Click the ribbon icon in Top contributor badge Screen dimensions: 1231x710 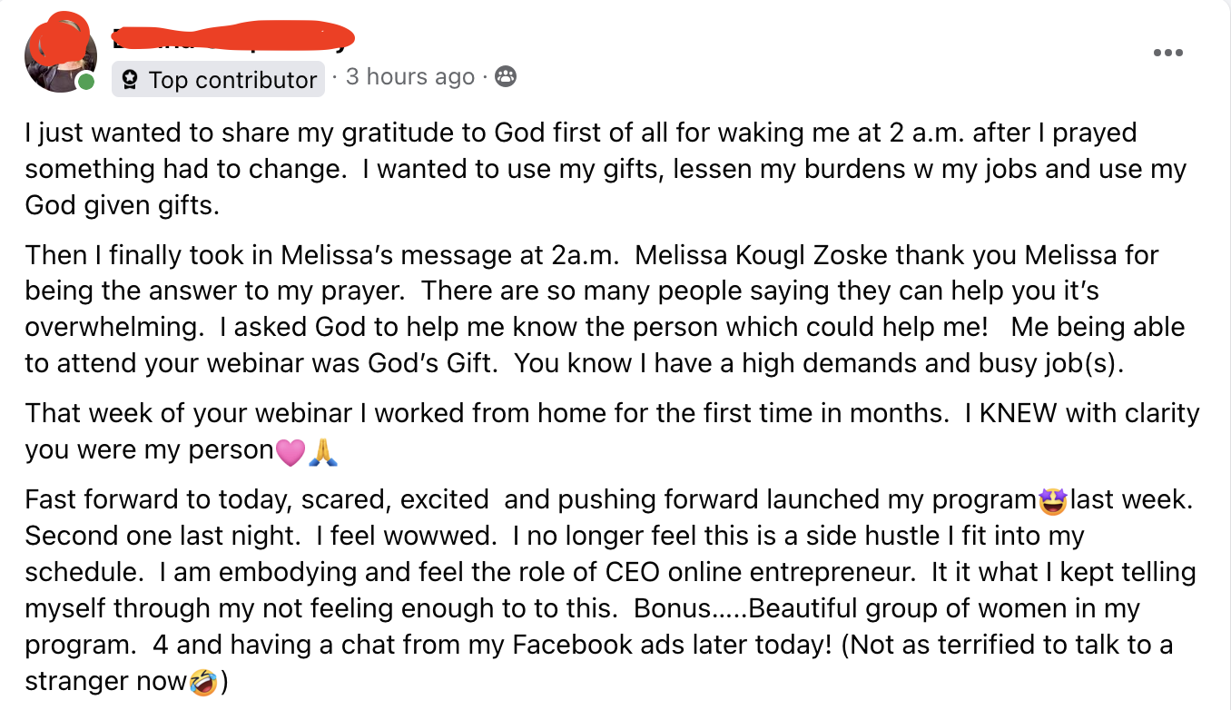point(130,81)
